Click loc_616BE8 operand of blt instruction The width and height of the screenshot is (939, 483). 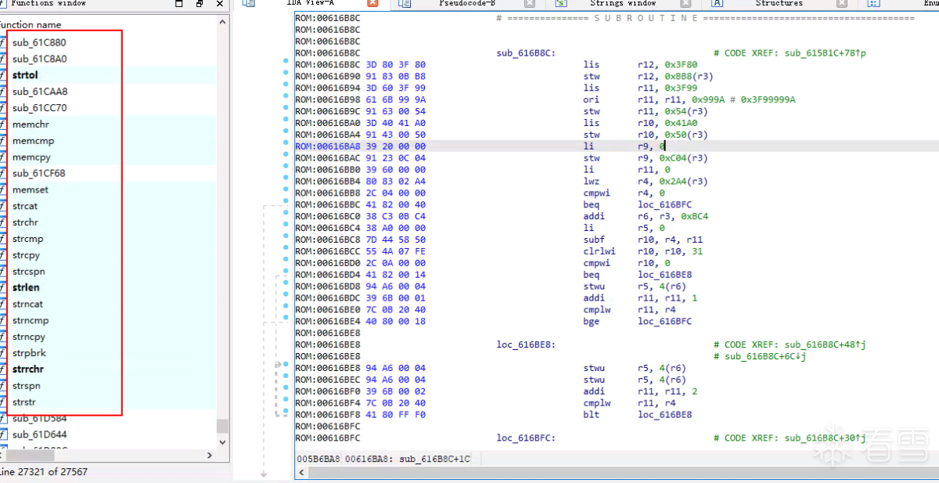664,414
